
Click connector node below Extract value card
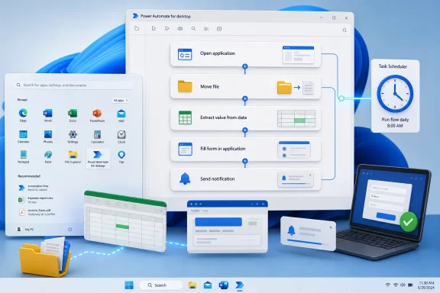coord(245,130)
